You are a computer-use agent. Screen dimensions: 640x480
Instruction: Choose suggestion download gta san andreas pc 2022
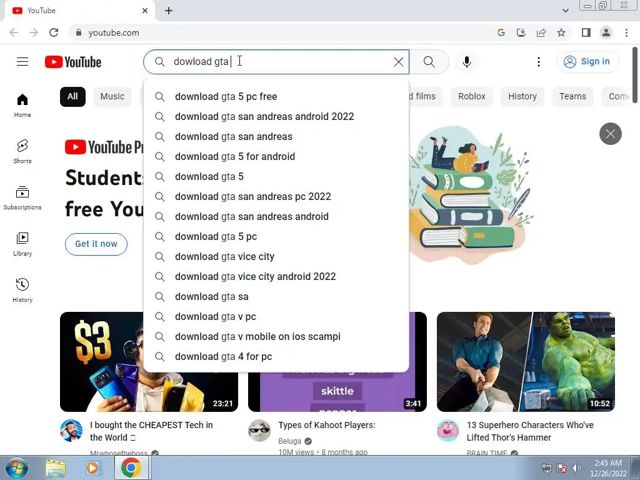[276, 197]
